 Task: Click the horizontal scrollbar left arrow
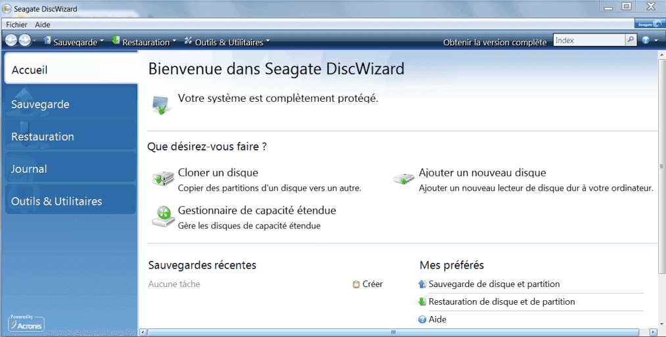tap(143, 332)
